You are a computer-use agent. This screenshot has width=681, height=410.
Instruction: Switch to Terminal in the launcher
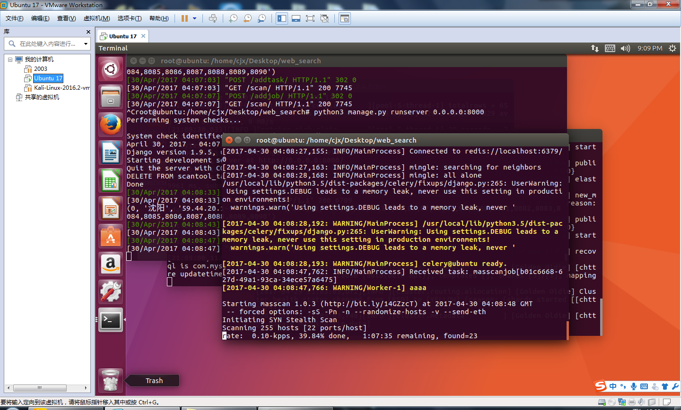coord(111,320)
